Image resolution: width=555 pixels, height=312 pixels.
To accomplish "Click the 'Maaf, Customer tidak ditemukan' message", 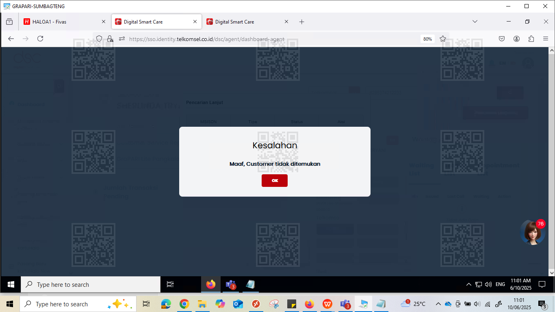I will [275, 164].
